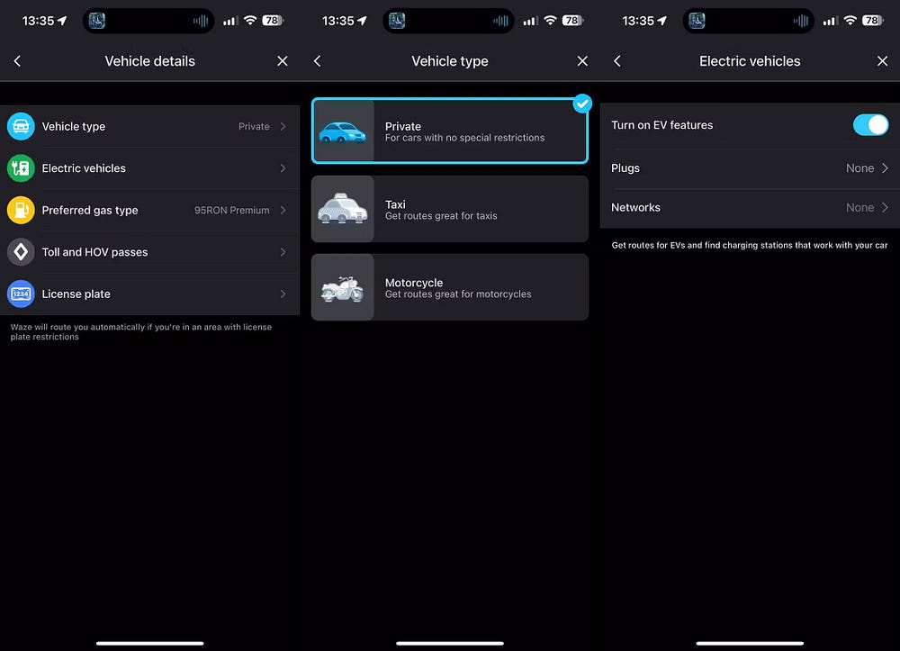The image size is (900, 651).
Task: Close the Vehicle type screen
Action: [x=582, y=61]
